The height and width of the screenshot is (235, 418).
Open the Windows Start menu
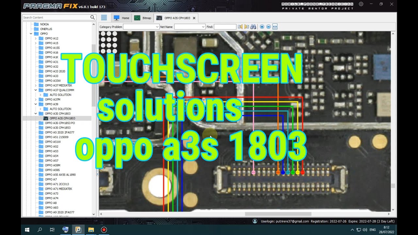[27, 230]
